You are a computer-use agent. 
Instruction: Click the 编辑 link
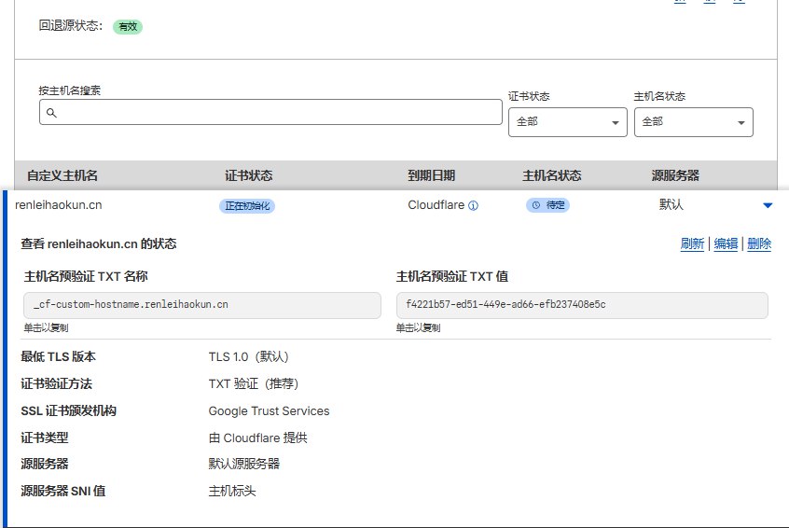tap(726, 244)
